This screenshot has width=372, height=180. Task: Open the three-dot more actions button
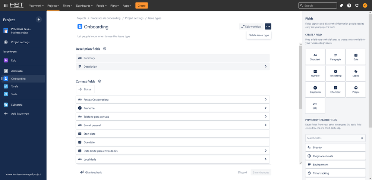(x=268, y=27)
